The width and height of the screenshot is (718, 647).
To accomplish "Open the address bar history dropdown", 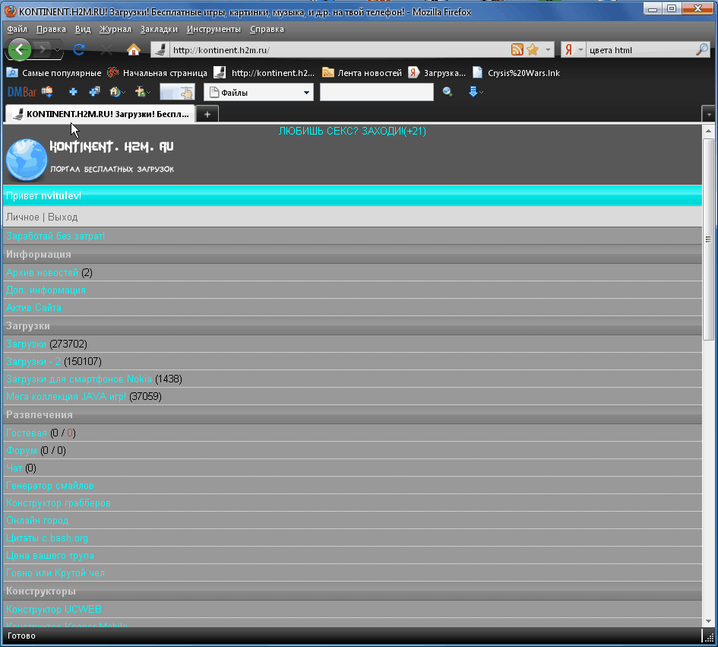I will click(548, 50).
